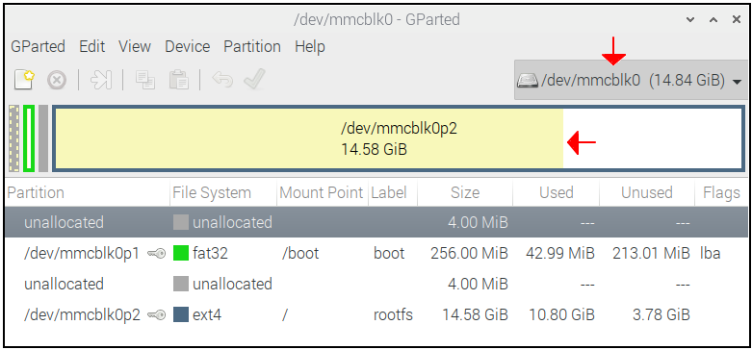Sort by the Size column header
752x350 pixels.
coord(465,193)
